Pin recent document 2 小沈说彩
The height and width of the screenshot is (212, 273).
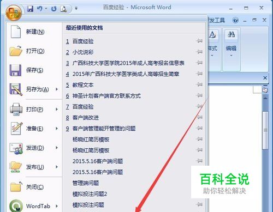click(x=200, y=52)
